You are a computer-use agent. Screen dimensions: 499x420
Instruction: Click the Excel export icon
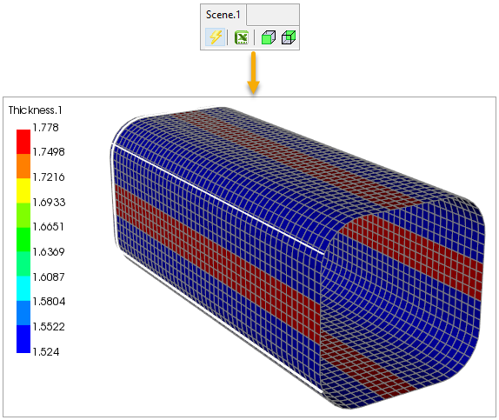241,37
